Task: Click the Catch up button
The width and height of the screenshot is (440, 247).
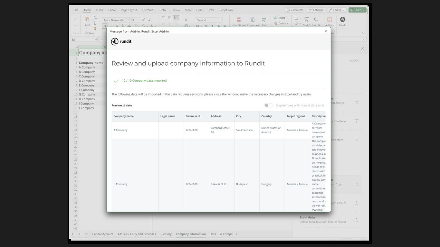Action: pos(316,10)
